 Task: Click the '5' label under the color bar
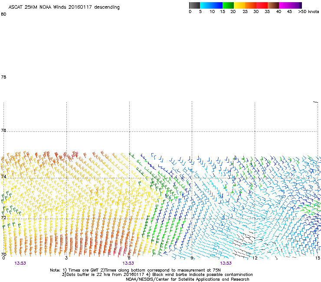tap(200, 12)
